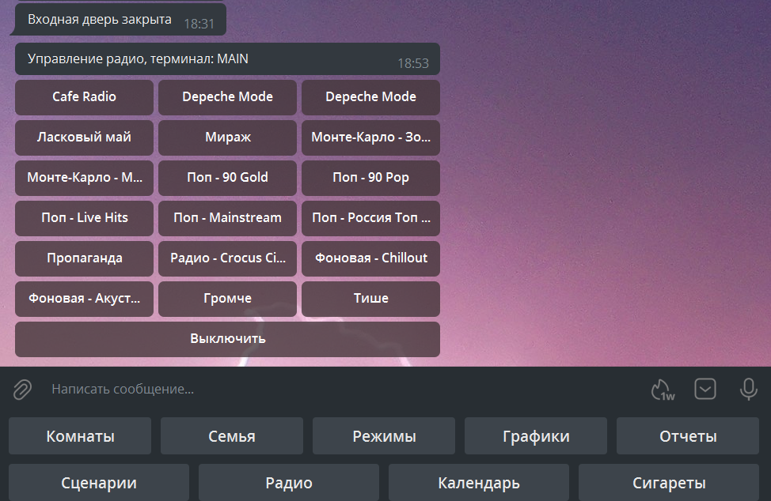Select the Пропаганда station

[x=84, y=258]
